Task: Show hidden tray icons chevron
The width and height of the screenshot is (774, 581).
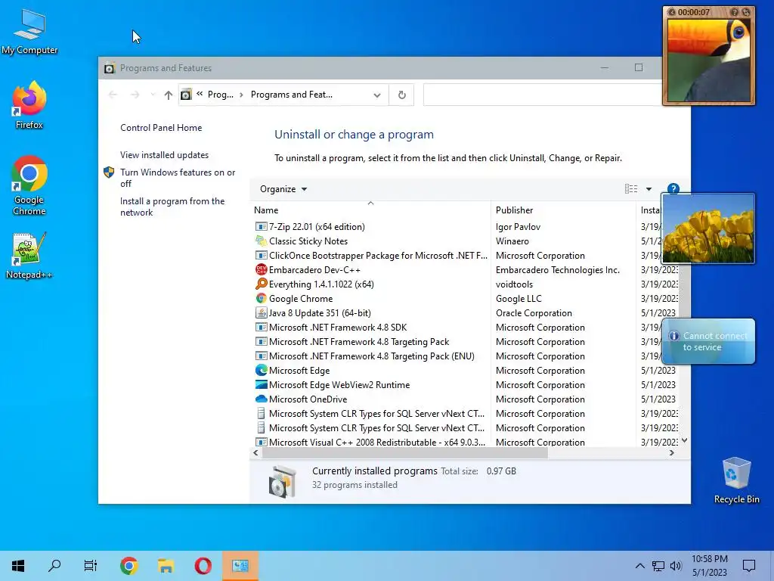Action: pos(639,566)
